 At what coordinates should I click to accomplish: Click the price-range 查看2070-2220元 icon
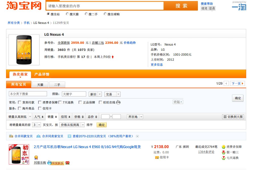pos(70,136)
